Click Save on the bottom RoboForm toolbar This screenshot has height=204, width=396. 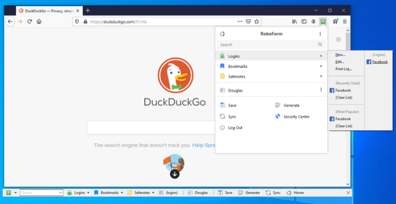[x=225, y=192]
